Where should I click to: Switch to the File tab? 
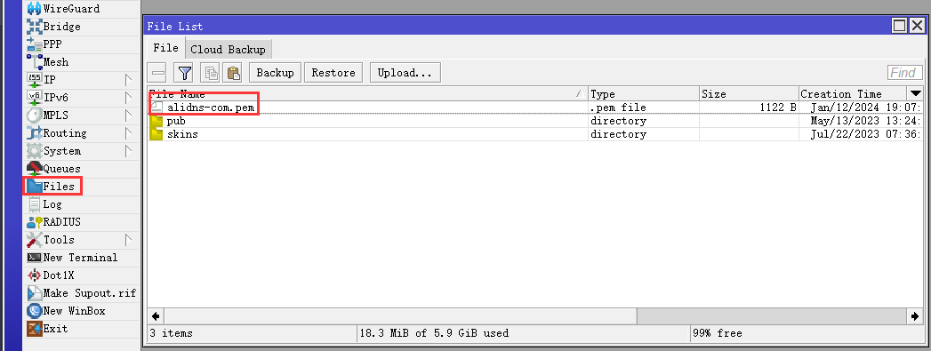pyautogui.click(x=165, y=48)
